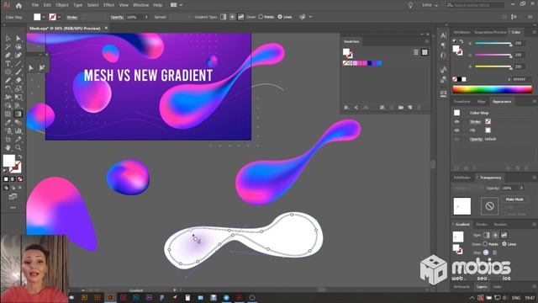Open the stroke color dropdown in control bar
Viewport: 538px width, 303px height.
(60, 17)
